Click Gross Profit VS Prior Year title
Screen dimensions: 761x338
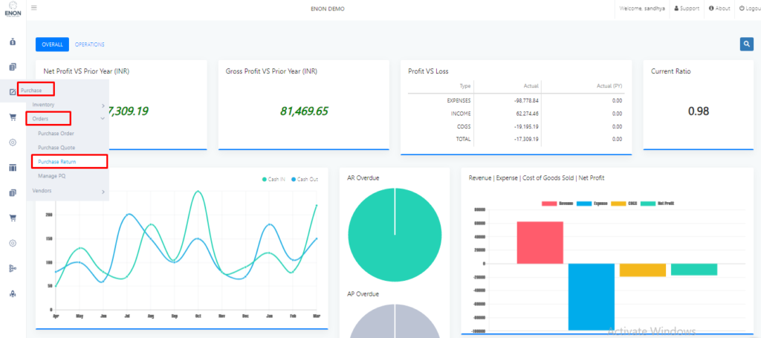(x=271, y=71)
